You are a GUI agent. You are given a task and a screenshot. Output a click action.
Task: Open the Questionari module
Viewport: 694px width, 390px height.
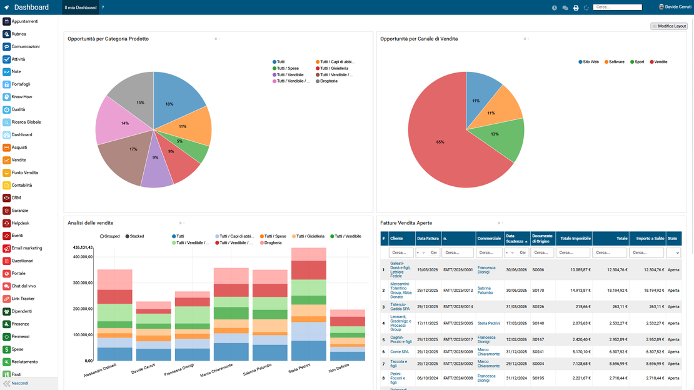click(x=18, y=261)
